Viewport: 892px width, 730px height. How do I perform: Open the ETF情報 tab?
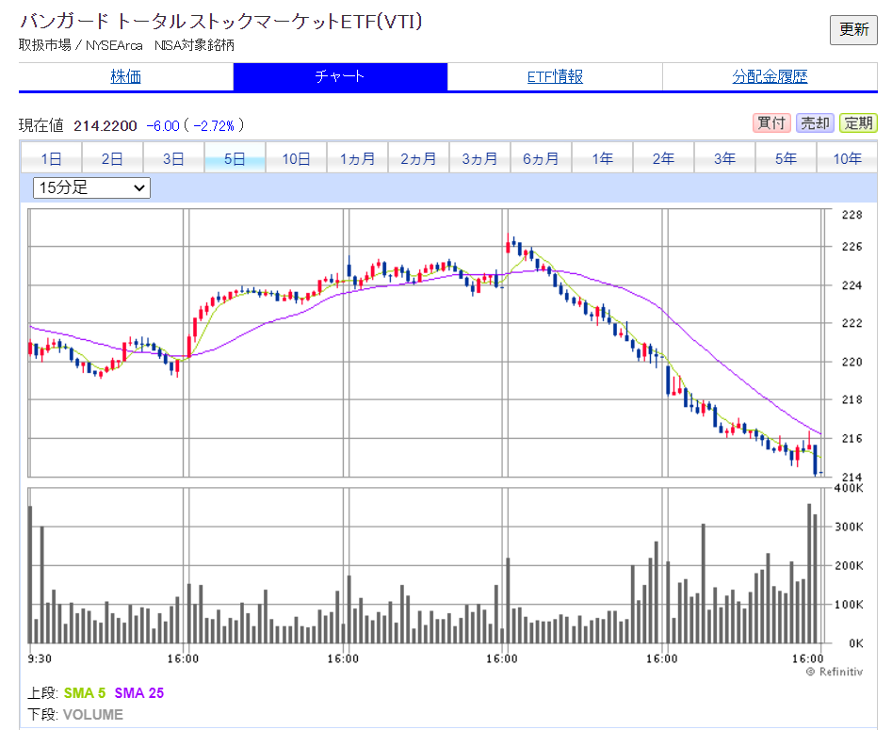(x=555, y=76)
